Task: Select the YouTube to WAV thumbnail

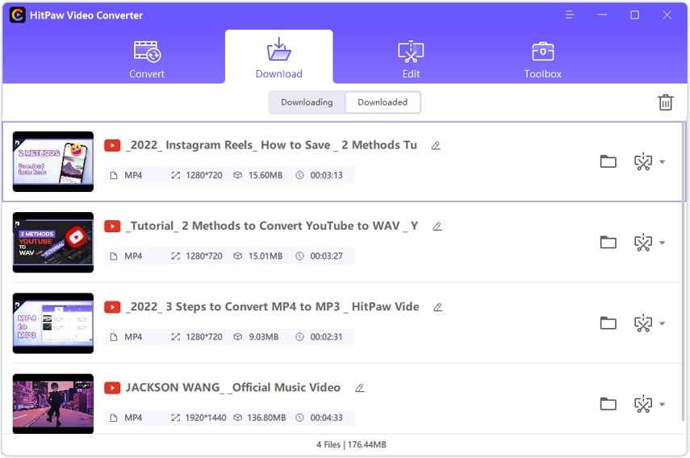Action: [x=53, y=242]
